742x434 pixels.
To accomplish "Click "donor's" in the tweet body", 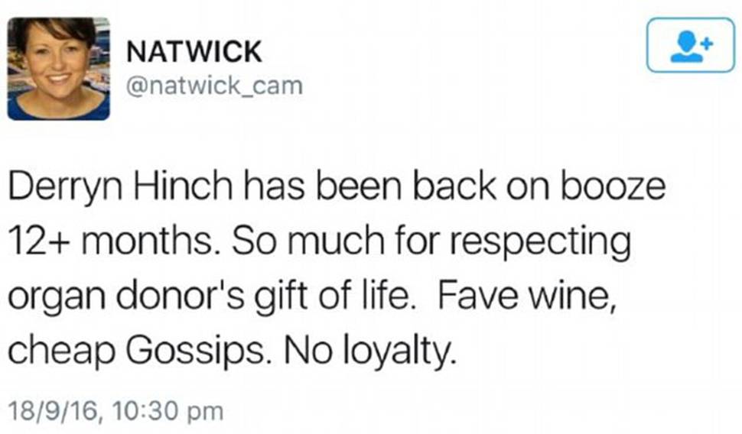I will (181, 295).
